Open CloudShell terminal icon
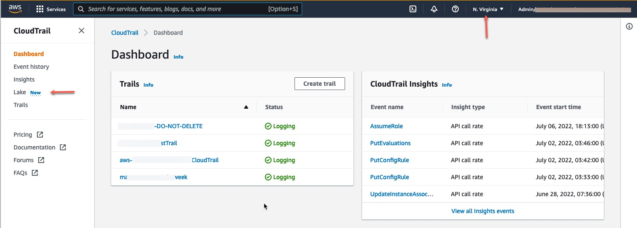The image size is (637, 228). tap(413, 9)
